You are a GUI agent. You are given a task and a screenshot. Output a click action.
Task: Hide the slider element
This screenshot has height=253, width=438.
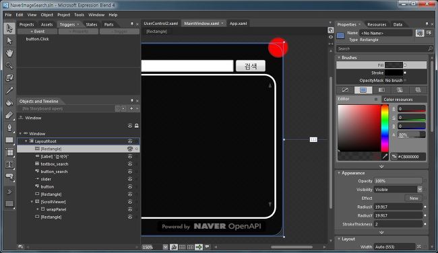(130, 179)
